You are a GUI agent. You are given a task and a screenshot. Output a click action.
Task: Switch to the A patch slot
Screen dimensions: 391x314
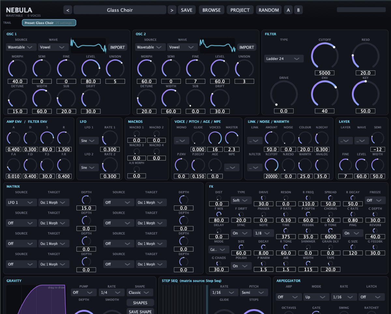(x=288, y=10)
